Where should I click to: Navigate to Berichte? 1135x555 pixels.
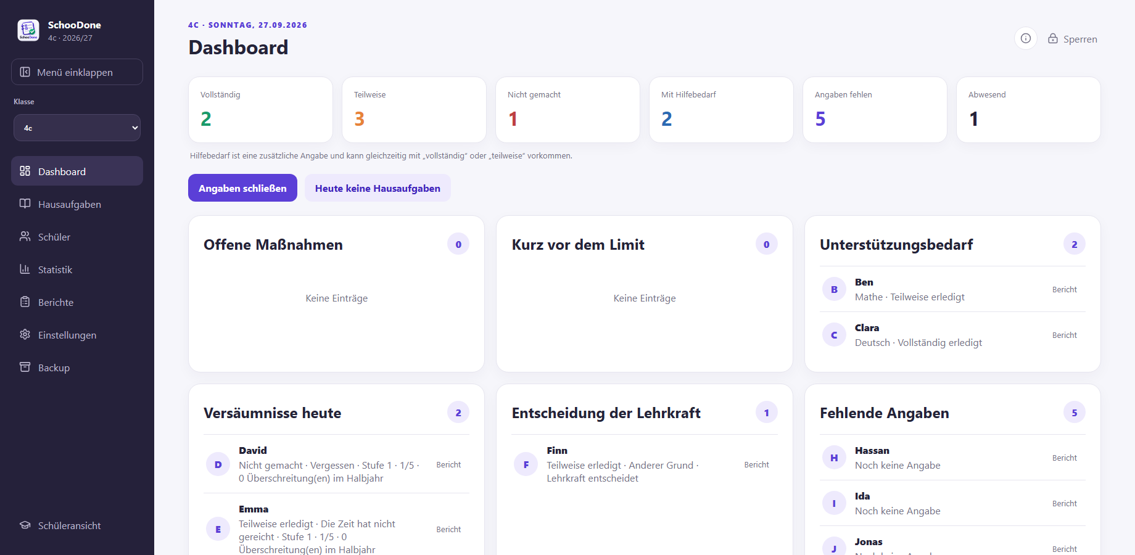click(77, 302)
